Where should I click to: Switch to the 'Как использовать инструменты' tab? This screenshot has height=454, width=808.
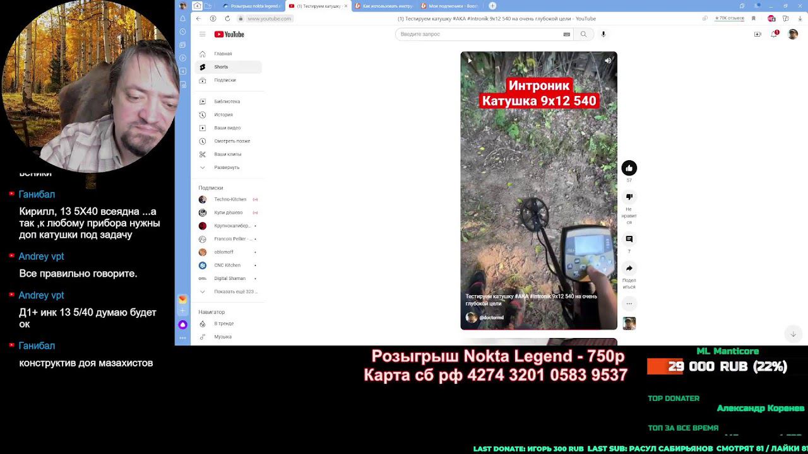[x=383, y=6]
